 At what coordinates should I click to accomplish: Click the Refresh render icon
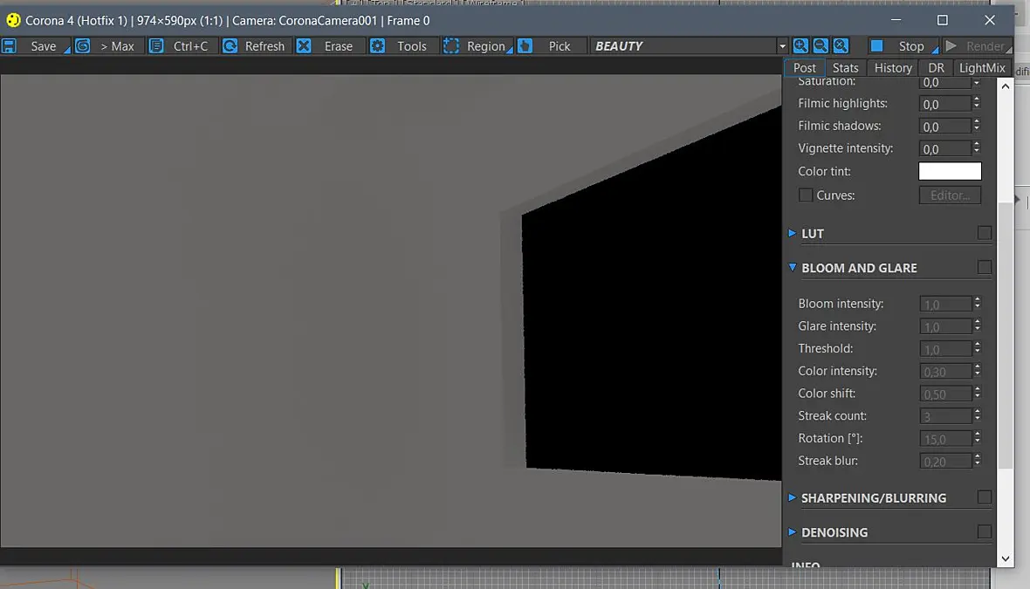230,46
